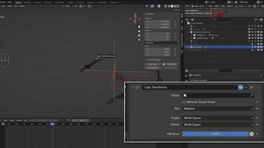Switch to the Layout workspace tab
Viewport: 264px width, 148px height.
point(19,2)
